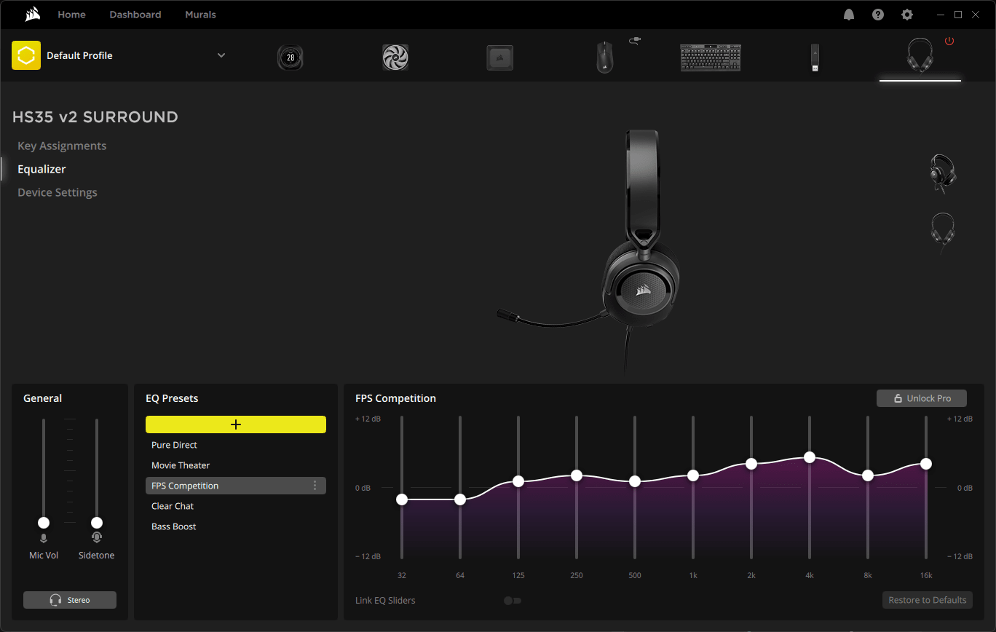This screenshot has height=632, width=996.
Task: Select the USB wireless dongle device icon
Action: [x=815, y=58]
